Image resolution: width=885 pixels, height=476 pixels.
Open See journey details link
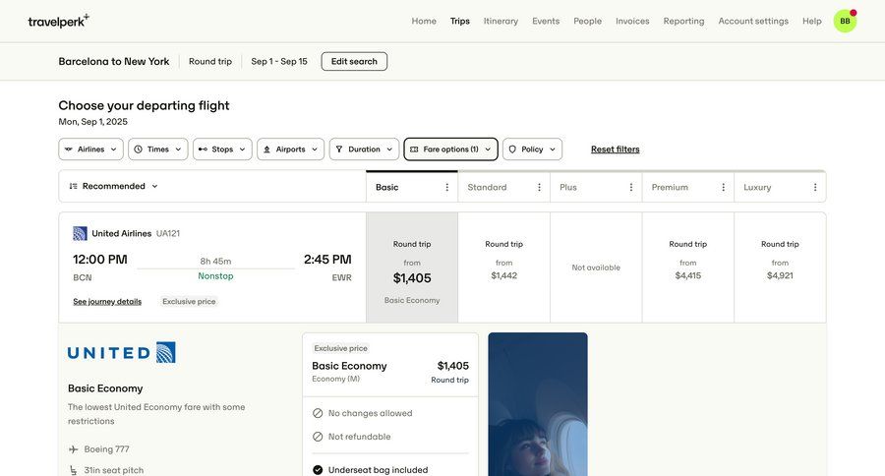pyautogui.click(x=107, y=302)
